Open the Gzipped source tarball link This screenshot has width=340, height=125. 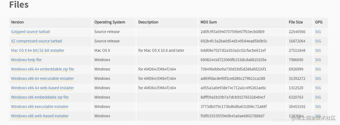[30, 32]
